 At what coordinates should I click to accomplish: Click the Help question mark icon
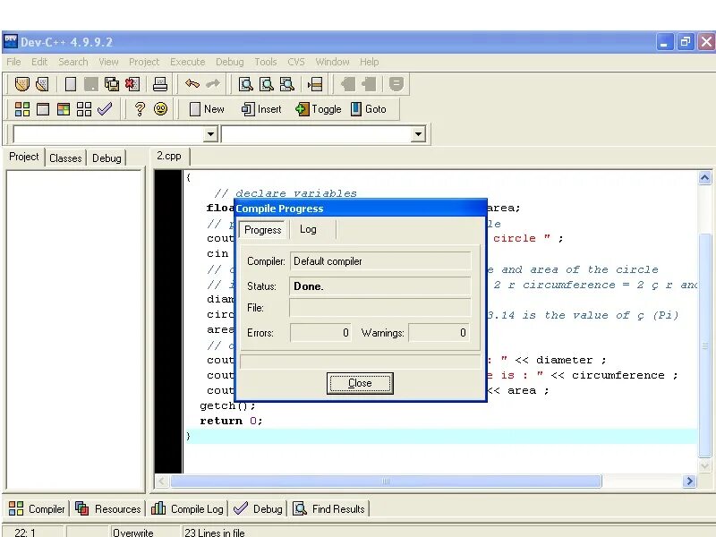(140, 108)
